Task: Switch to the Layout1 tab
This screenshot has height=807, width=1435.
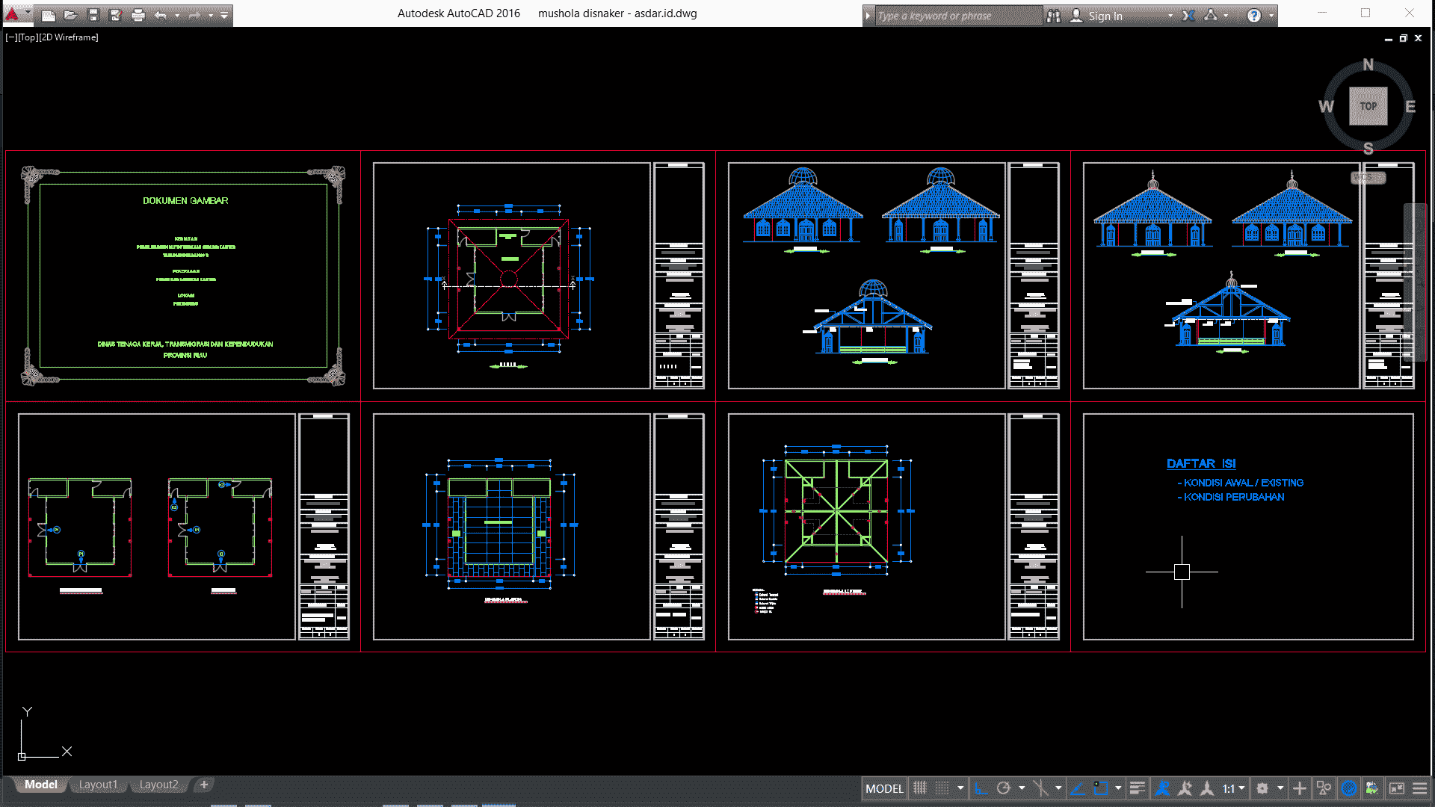Action: [x=98, y=785]
